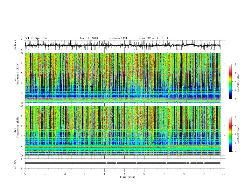
Task: Click the ch.1 voltage waveform trace
Action: pyautogui.click(x=122, y=45)
